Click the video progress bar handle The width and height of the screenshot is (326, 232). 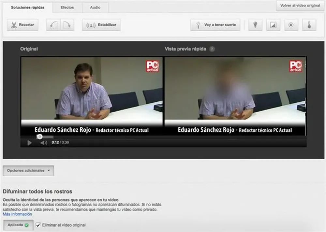[x=39, y=137]
